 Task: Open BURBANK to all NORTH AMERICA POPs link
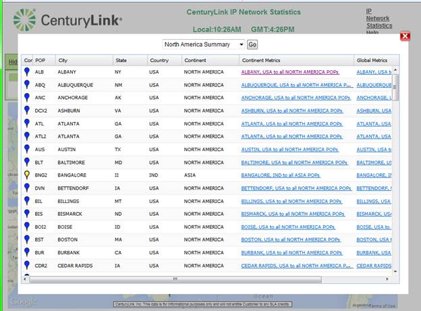tap(291, 253)
